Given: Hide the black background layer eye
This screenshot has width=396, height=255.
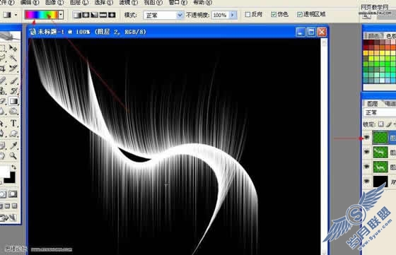Looking at the screenshot, I should point(367,181).
